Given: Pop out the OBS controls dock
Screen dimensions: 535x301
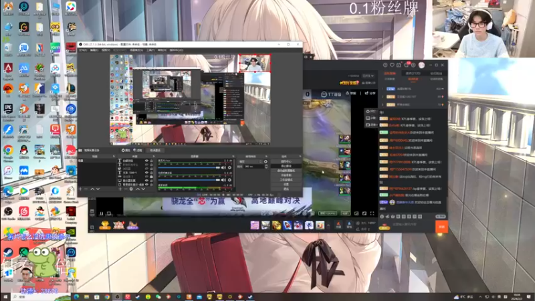Looking at the screenshot, I should pyautogui.click(x=300, y=157).
